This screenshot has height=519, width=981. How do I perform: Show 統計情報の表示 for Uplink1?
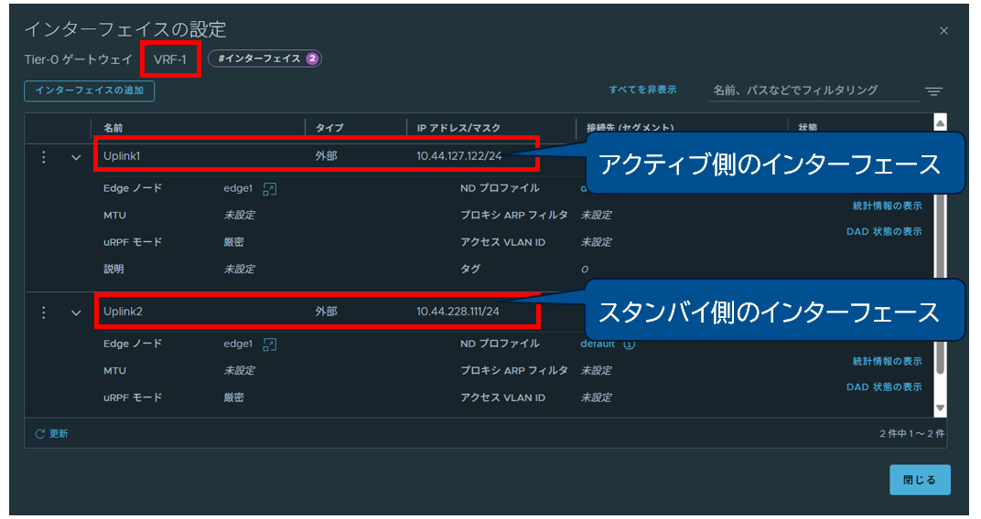coord(887,207)
